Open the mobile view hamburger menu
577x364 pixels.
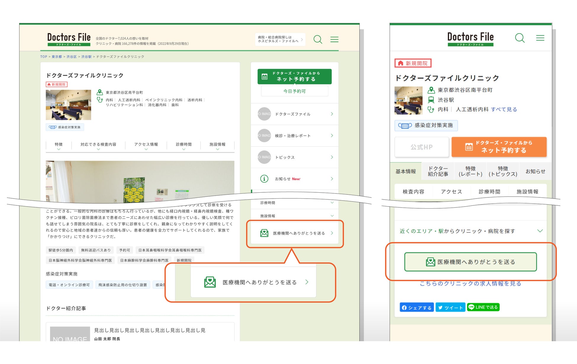pyautogui.click(x=540, y=38)
